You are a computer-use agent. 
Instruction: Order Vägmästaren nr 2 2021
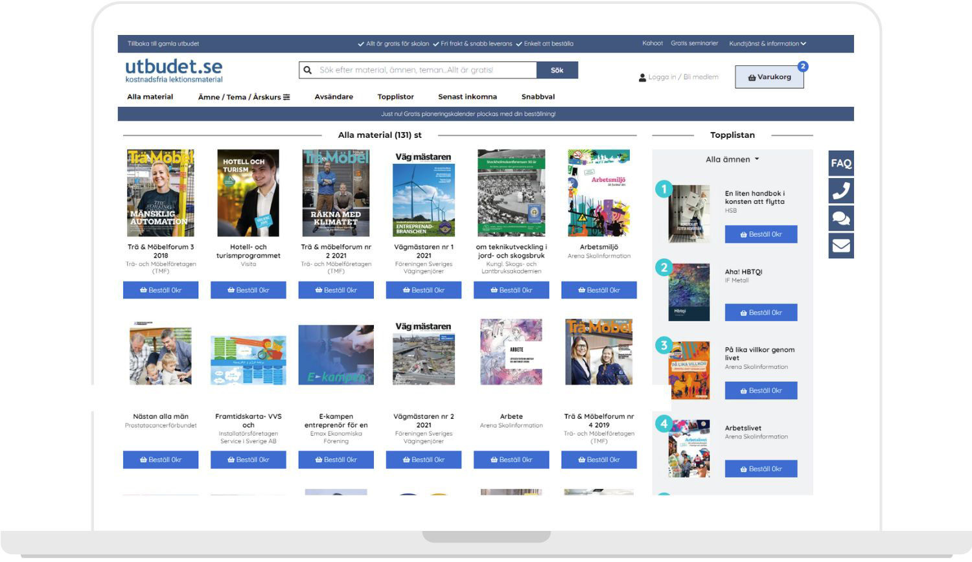pos(424,460)
